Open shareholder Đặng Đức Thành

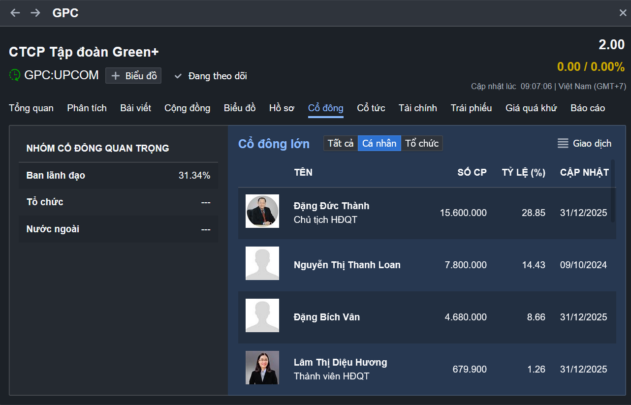tap(331, 206)
